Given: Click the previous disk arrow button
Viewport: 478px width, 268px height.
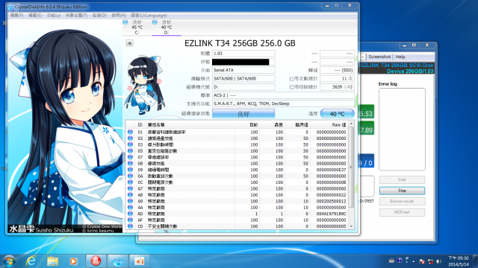Looking at the screenshot, I should click(x=129, y=43).
